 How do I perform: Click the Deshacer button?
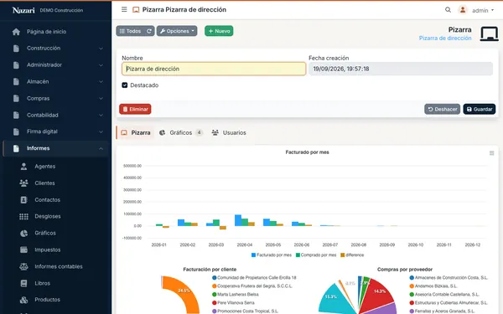pos(443,109)
